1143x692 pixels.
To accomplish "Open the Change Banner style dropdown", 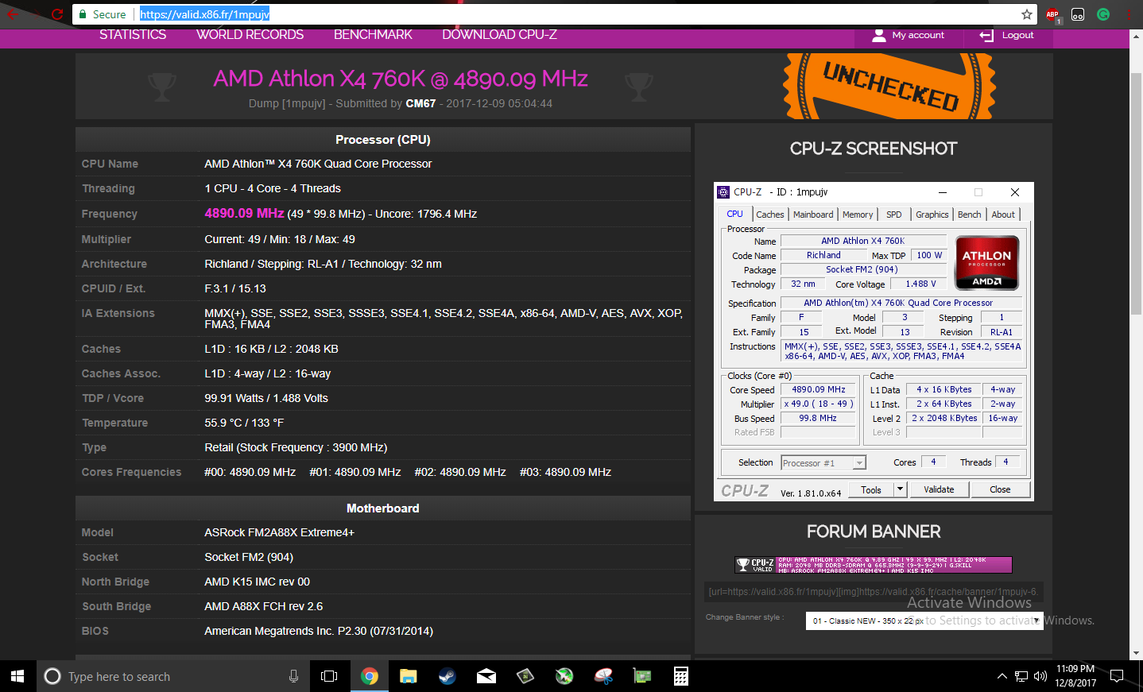I will [x=924, y=620].
